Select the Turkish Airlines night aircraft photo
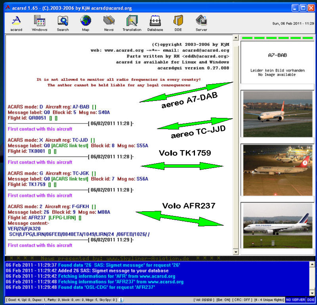The height and width of the screenshot is (305, 317). click(278, 170)
